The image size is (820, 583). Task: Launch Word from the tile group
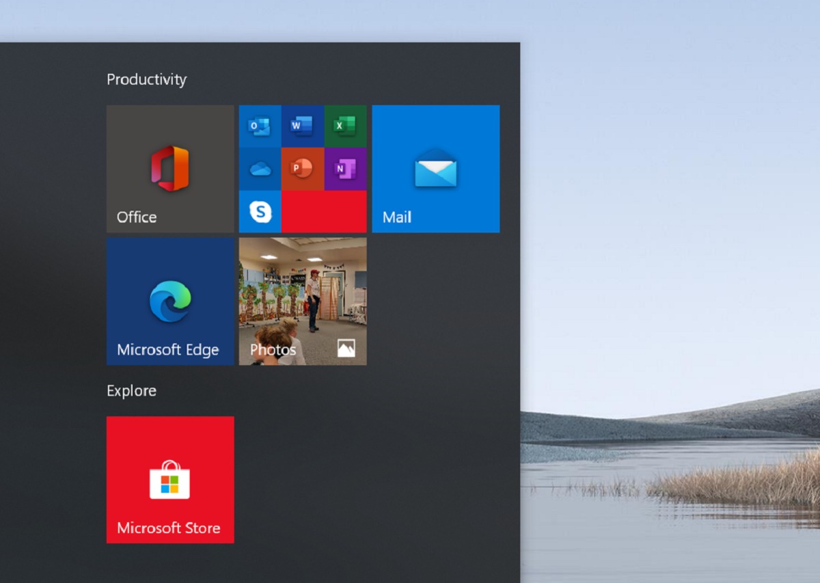302,126
